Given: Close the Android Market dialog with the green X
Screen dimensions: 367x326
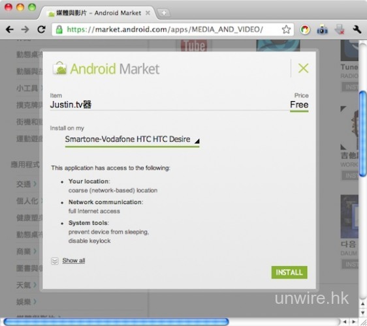Looking at the screenshot, I should pos(303,68).
